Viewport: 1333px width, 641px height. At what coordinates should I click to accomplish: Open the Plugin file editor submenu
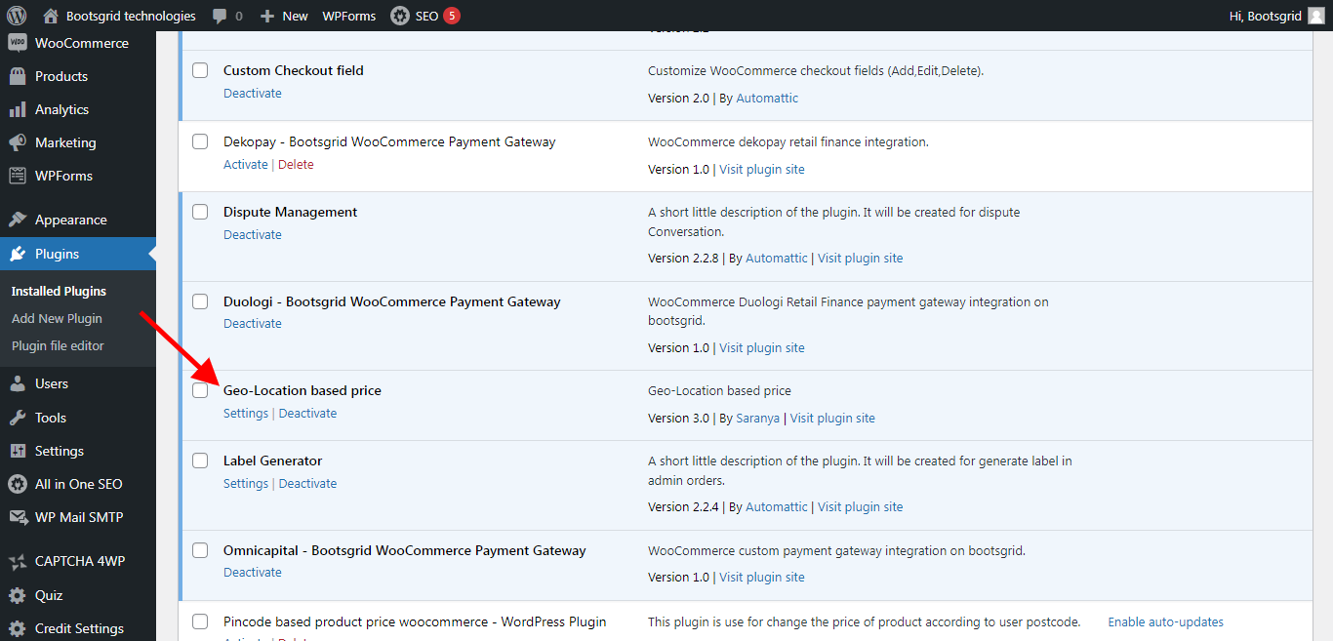pos(58,345)
